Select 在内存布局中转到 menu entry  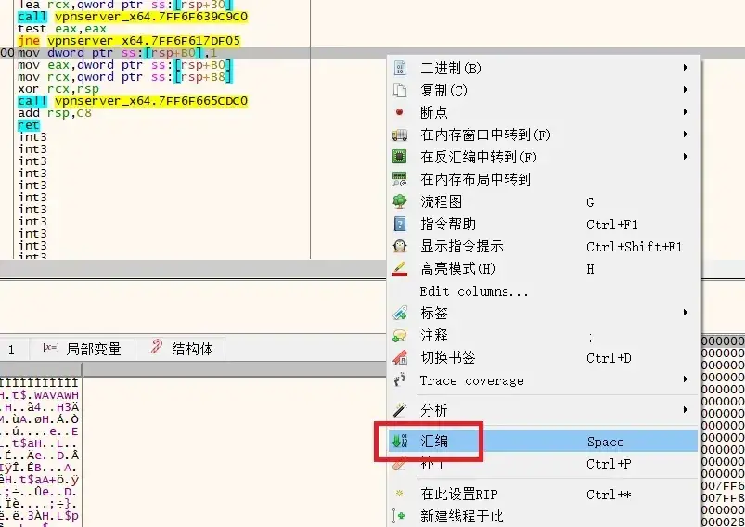(475, 179)
